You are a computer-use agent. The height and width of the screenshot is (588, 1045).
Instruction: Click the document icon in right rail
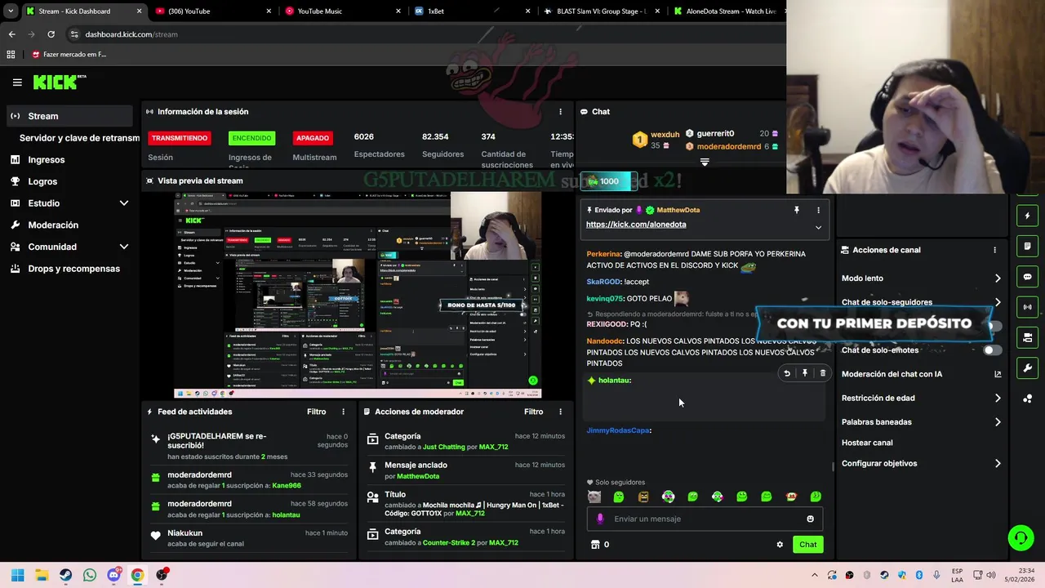click(1027, 247)
